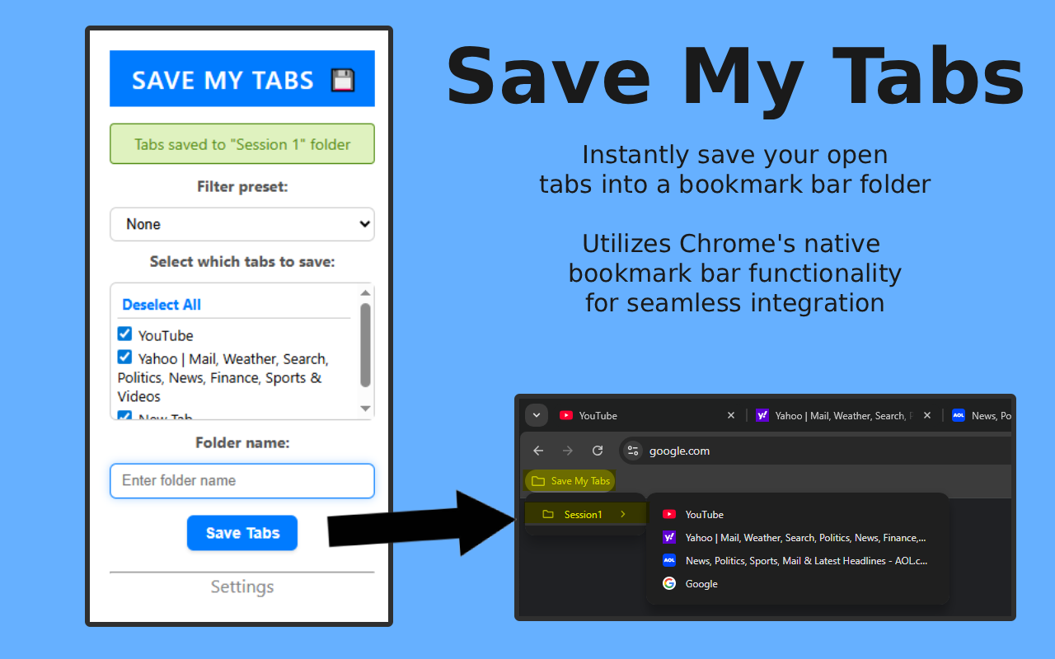The height and width of the screenshot is (659, 1055).
Task: Click the Yahoo favicon in the tab strip
Action: 762,415
